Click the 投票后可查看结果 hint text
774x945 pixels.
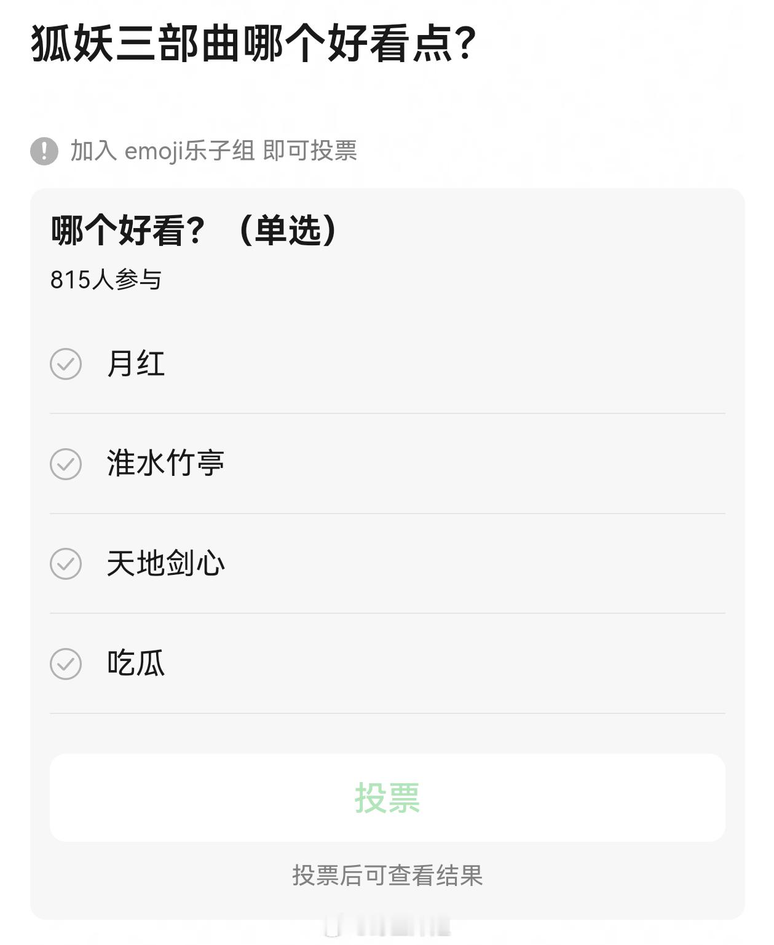point(387,876)
